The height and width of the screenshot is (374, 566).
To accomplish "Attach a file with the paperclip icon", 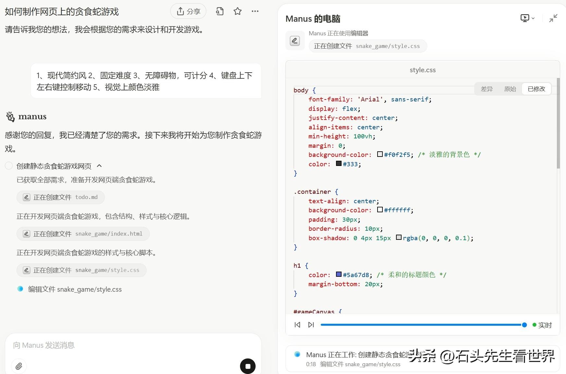I will pyautogui.click(x=19, y=366).
